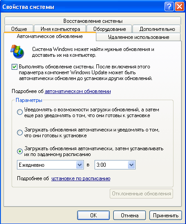This screenshot has height=224, width=186.
Task: Close the Свойства системы dialog
Action: pyautogui.click(x=179, y=7)
